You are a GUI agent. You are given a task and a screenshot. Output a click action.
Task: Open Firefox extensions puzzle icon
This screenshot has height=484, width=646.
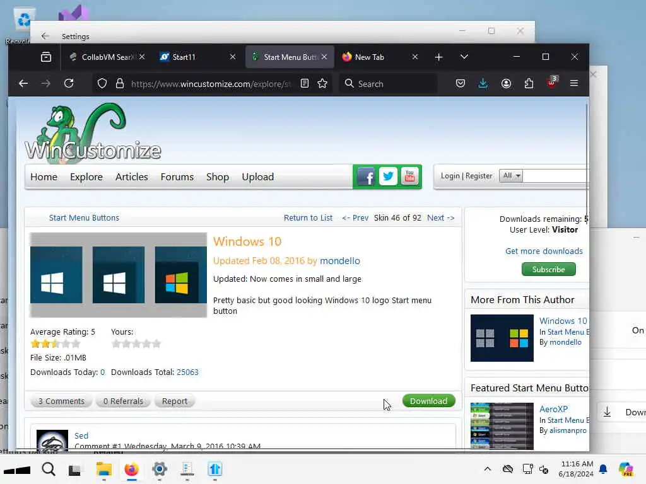(x=529, y=84)
